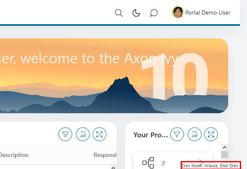Click the Dev Team: Wawa, Env: Dev label
This screenshot has width=247, height=169.
pyautogui.click(x=210, y=166)
